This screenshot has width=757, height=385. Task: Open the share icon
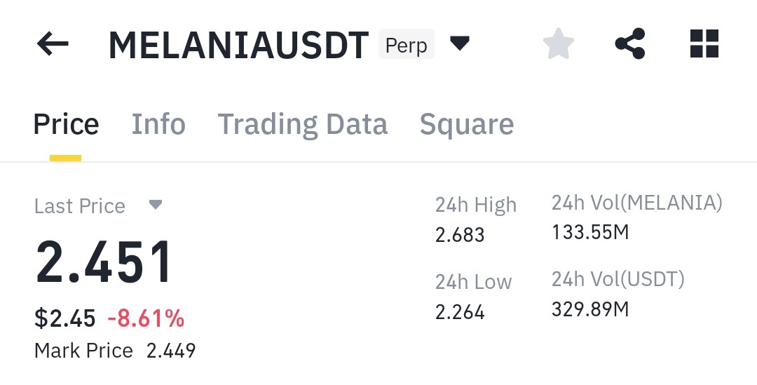tap(630, 44)
